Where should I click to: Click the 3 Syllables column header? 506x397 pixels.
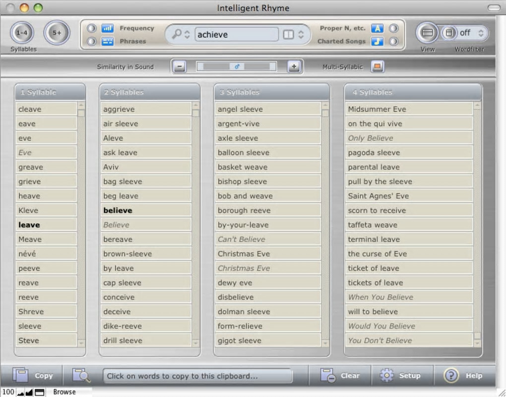click(272, 92)
